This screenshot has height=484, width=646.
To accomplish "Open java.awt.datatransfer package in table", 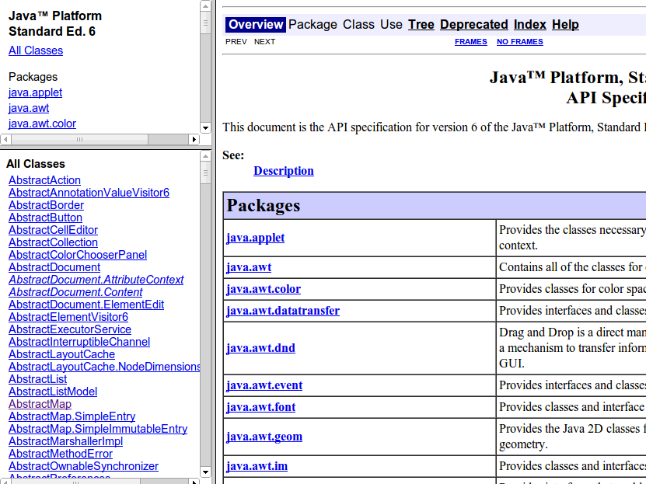I will 283,311.
